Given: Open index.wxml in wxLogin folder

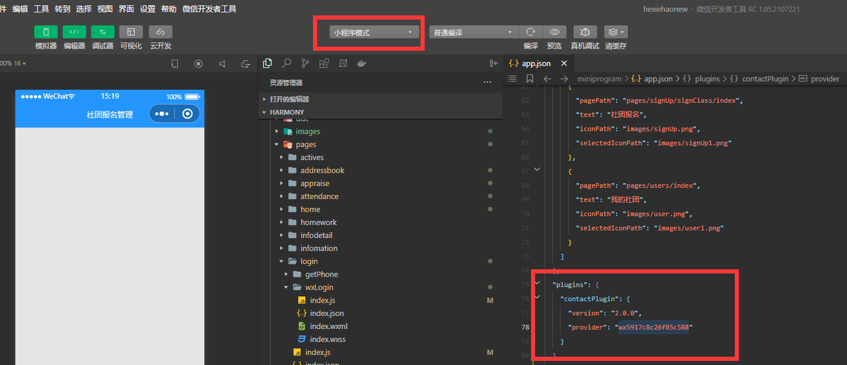Looking at the screenshot, I should (380, 326).
